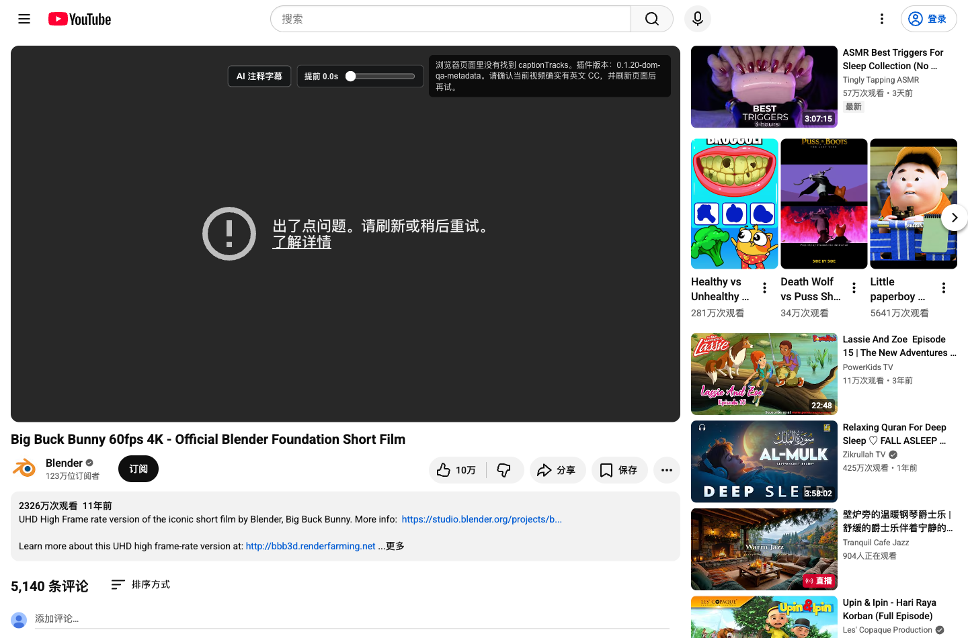Screen dimensions: 968x638
Task: Click the 保存 save button
Action: point(619,470)
